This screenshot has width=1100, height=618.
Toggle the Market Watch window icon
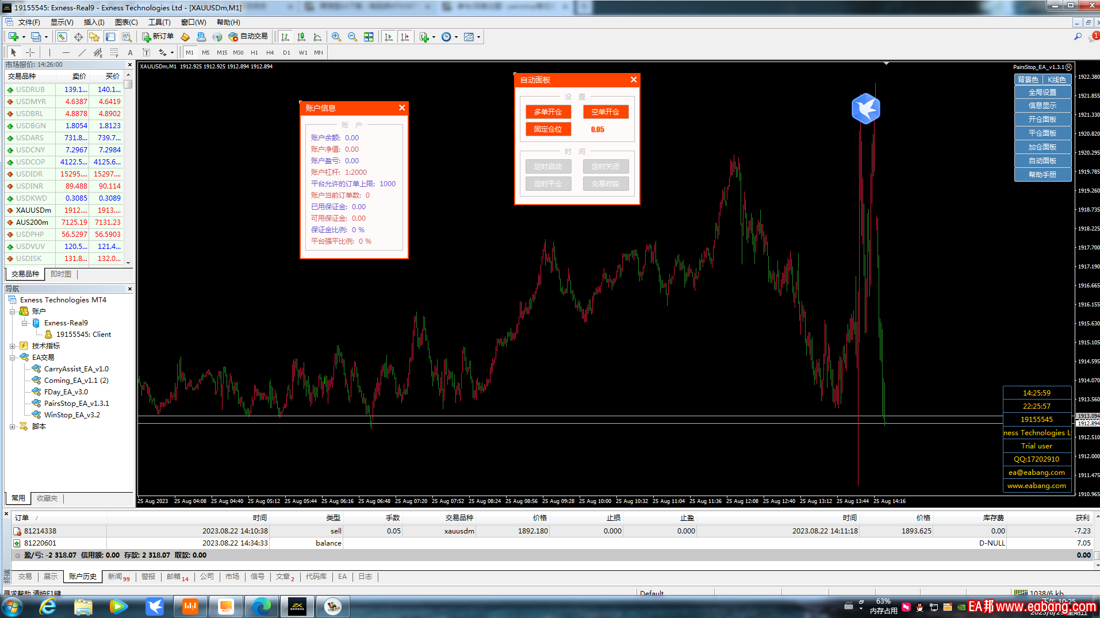(x=62, y=37)
